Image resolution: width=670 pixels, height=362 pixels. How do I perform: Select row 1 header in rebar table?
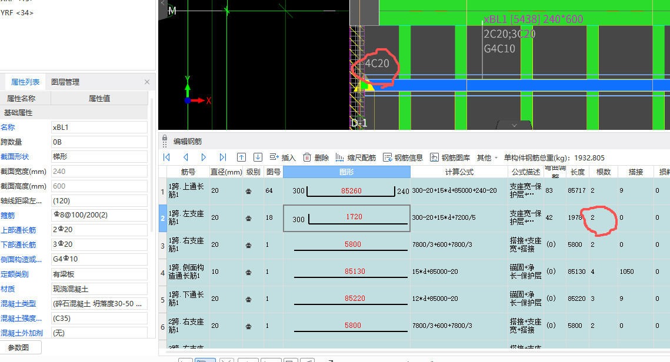pyautogui.click(x=162, y=191)
